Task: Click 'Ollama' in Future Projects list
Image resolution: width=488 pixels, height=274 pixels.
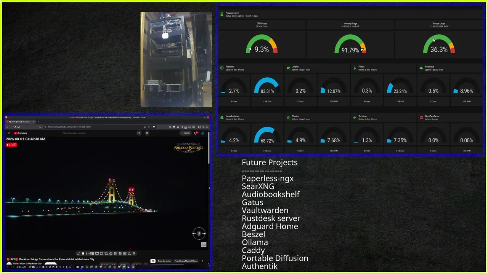Action: 255,242
